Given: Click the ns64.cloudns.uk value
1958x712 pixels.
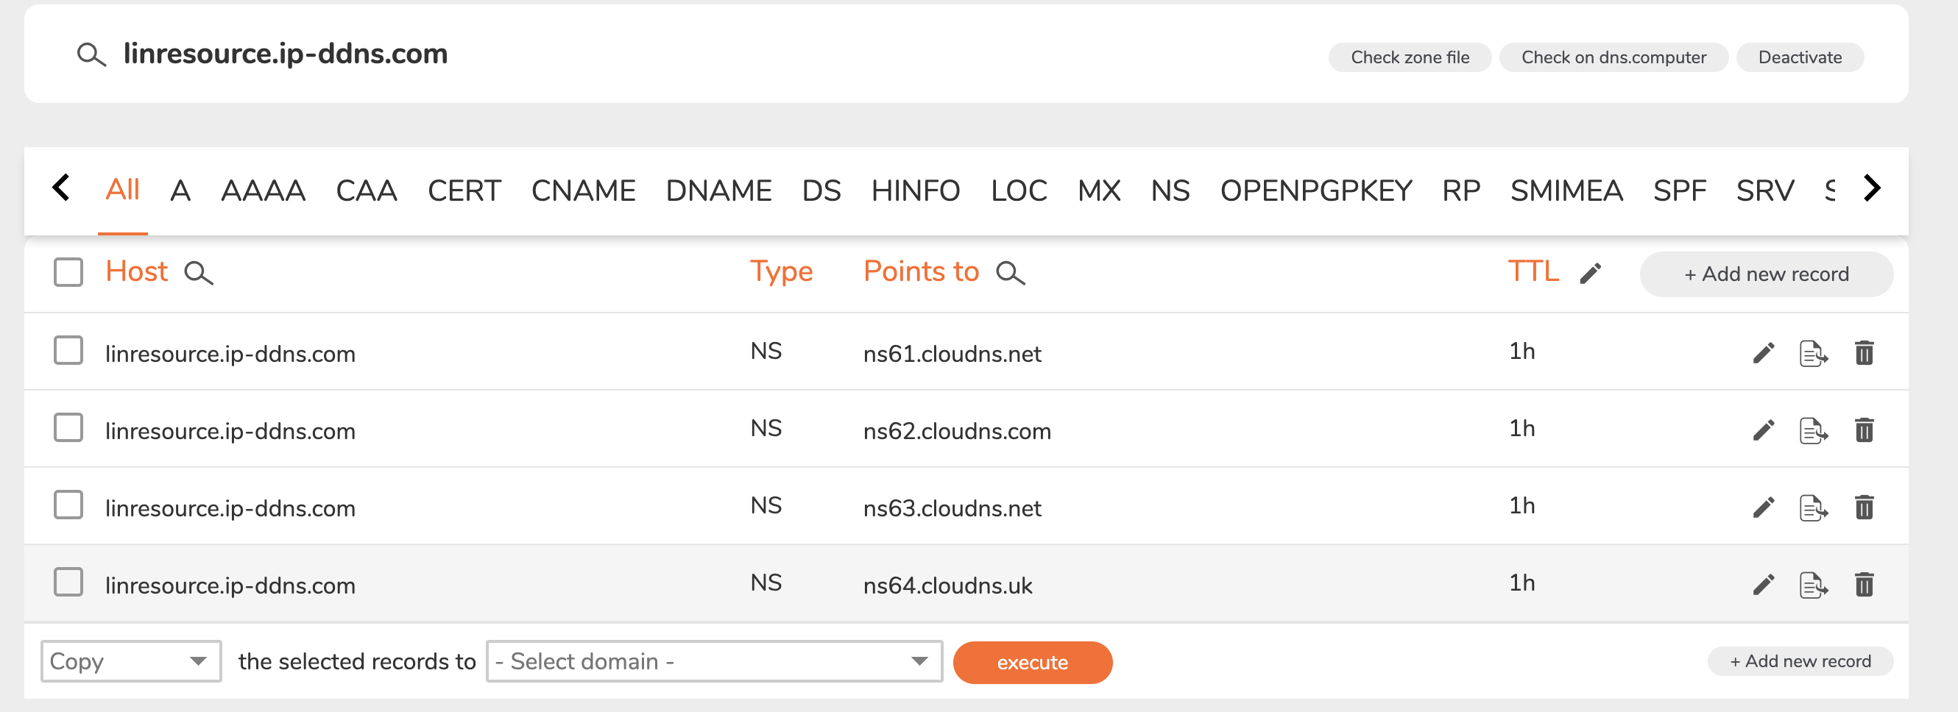Looking at the screenshot, I should pyautogui.click(x=947, y=586).
